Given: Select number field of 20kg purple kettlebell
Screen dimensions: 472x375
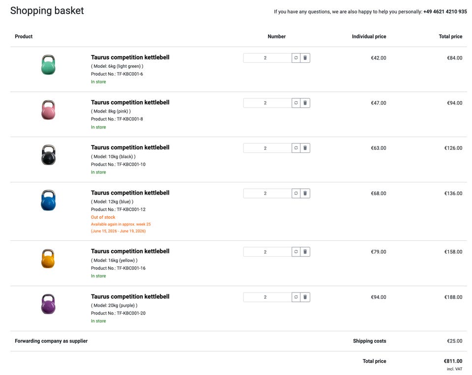Looking at the screenshot, I should coord(267,297).
